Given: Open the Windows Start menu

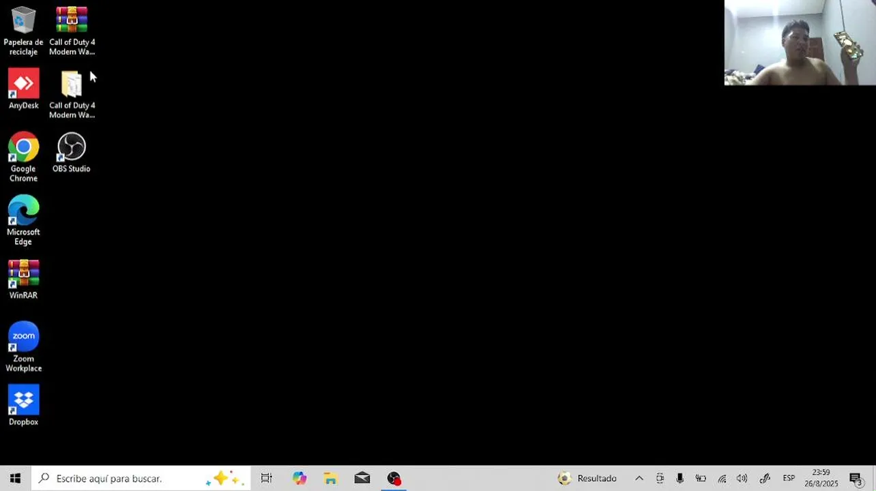Looking at the screenshot, I should [x=15, y=478].
